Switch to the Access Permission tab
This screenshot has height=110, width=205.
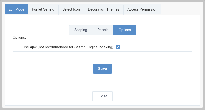coord(142,9)
